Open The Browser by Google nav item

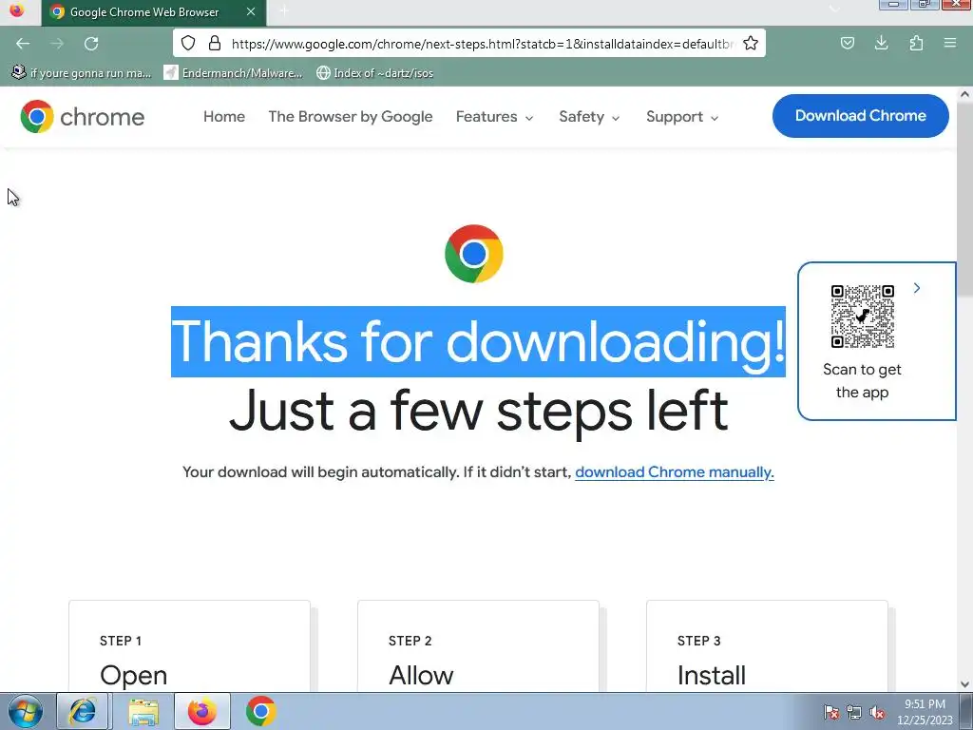click(350, 117)
